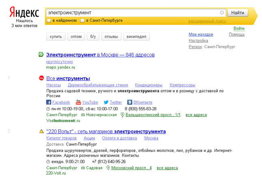Clear the search field with the X icon
262x178 pixels.
[222, 13]
